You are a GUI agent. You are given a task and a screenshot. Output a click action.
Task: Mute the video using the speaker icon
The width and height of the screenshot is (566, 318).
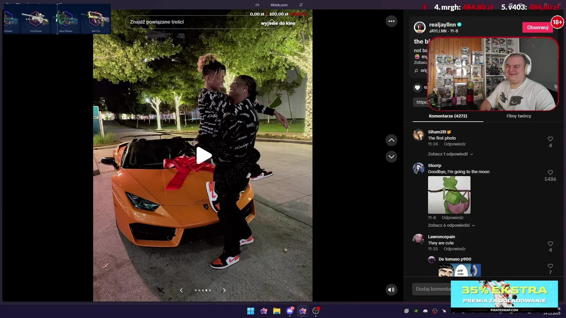coord(391,290)
